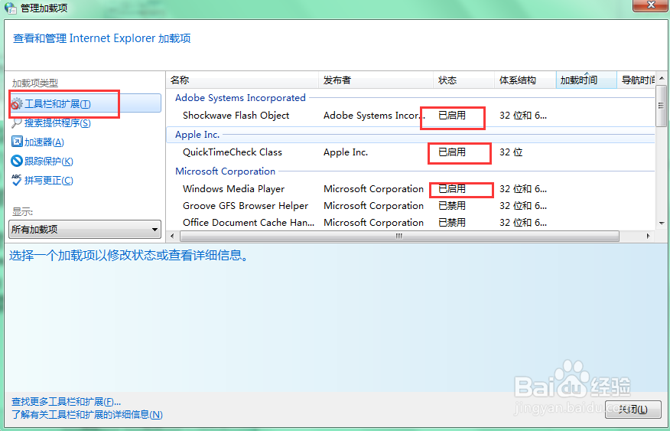
Task: Select 加速器 add-on type
Action: click(x=44, y=142)
